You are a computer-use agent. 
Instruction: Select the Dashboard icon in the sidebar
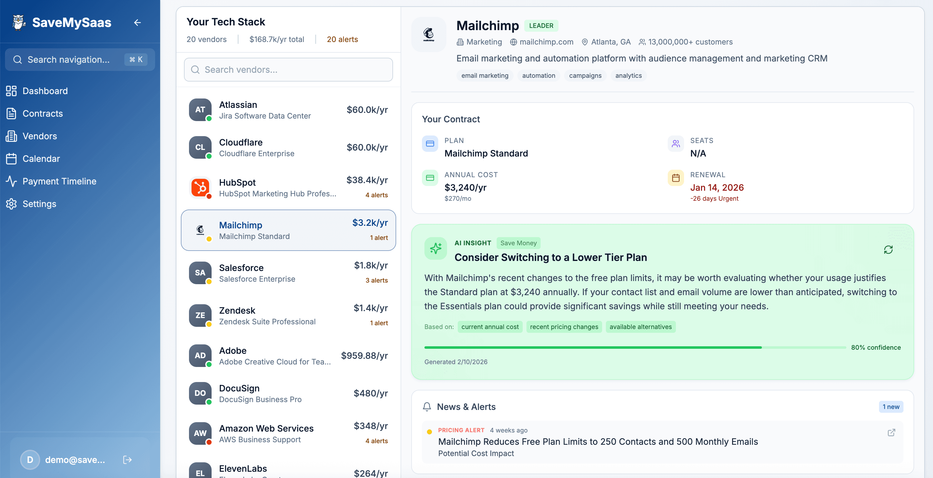(11, 91)
